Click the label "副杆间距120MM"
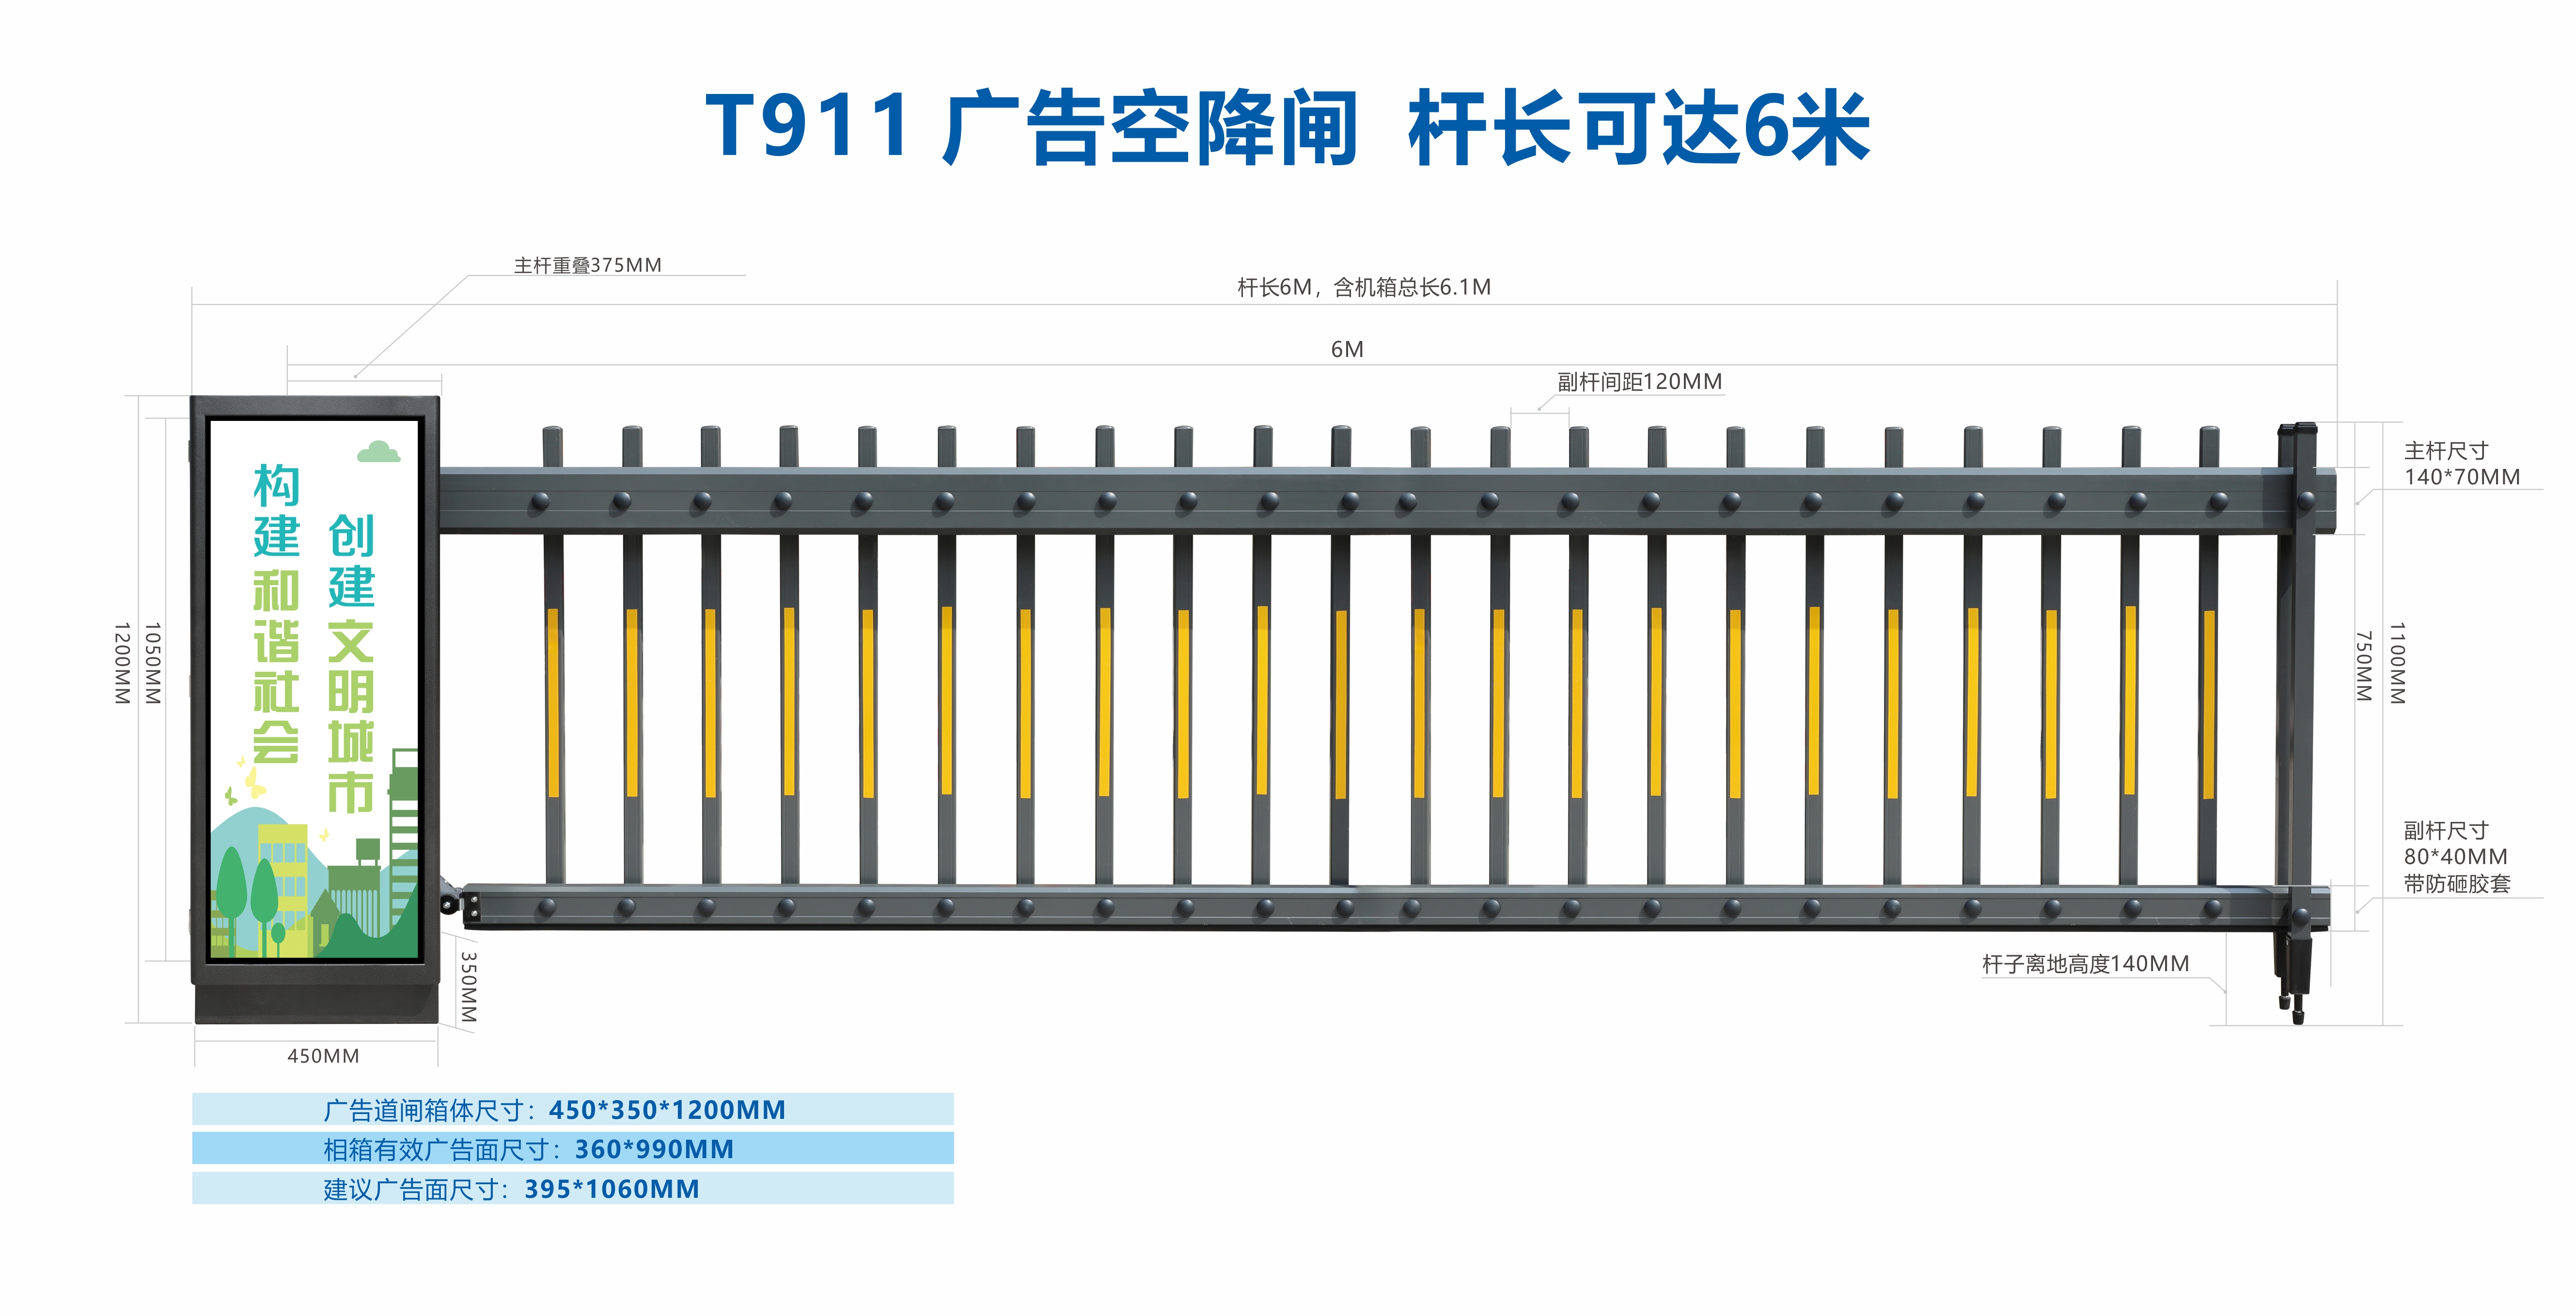The image size is (2576, 1316). [1640, 382]
